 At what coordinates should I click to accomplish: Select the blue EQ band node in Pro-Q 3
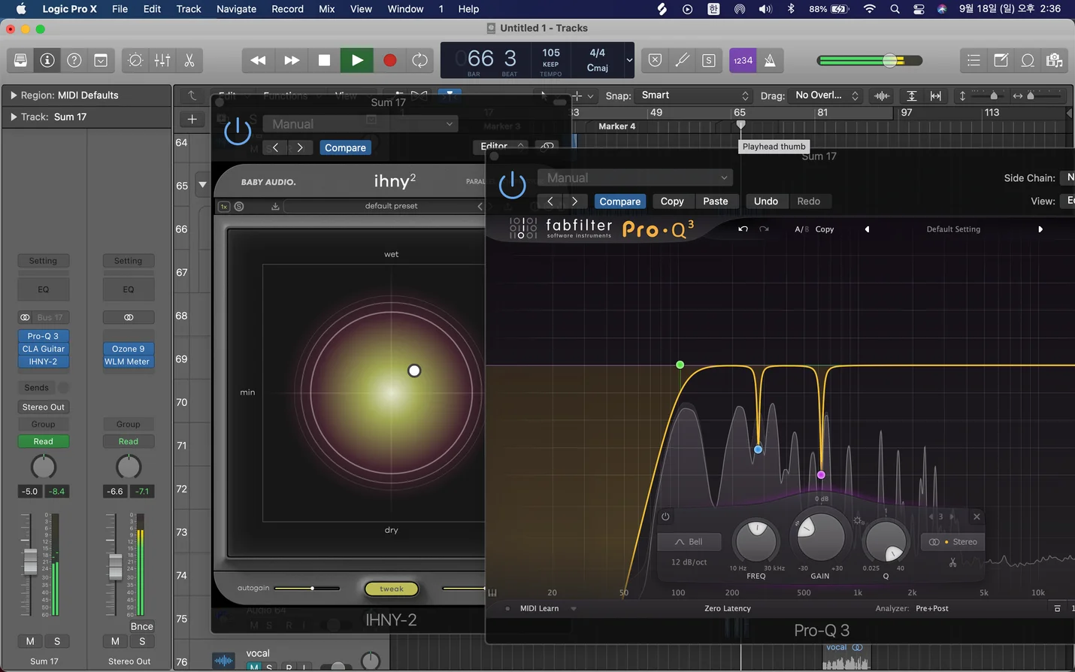click(x=758, y=450)
